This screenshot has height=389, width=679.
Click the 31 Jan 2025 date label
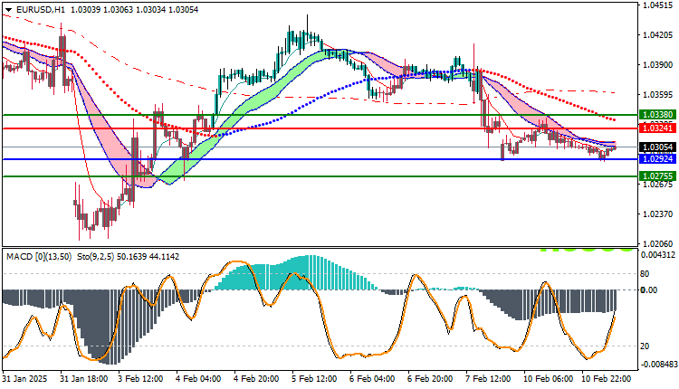(24, 379)
